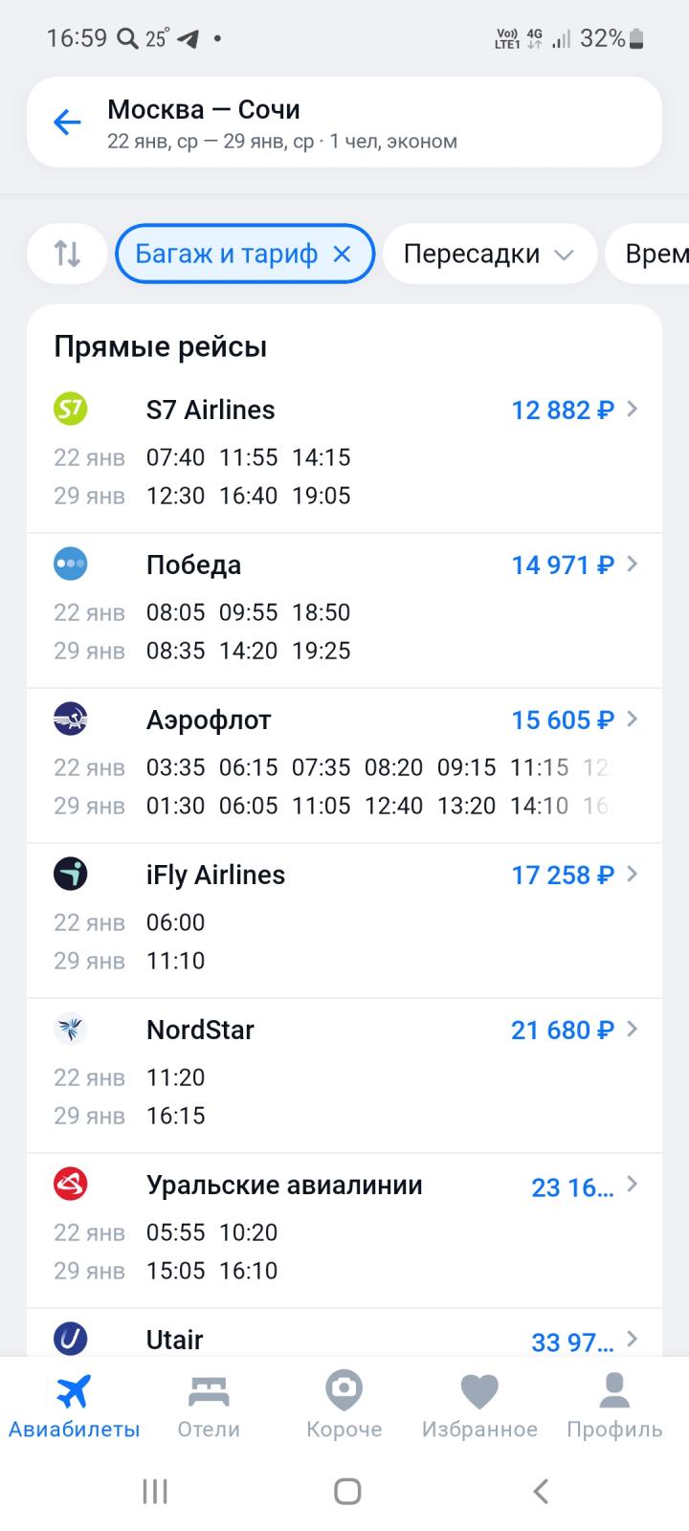The width and height of the screenshot is (689, 1531).
Task: Tap the Победа airline logo
Action: coord(71,565)
